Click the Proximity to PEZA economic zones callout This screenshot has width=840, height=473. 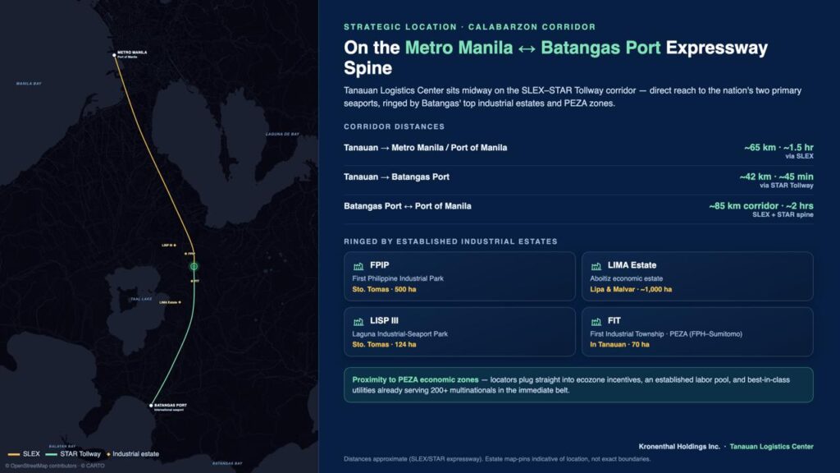tap(578, 385)
